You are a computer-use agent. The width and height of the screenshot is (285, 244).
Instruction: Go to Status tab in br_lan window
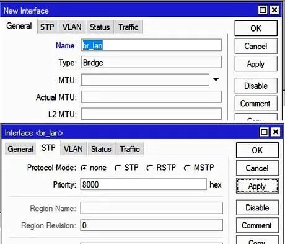(101, 149)
